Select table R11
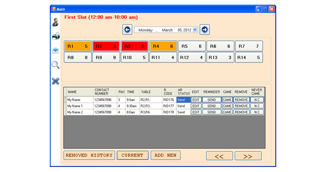326x172 pixels. tap(163, 57)
